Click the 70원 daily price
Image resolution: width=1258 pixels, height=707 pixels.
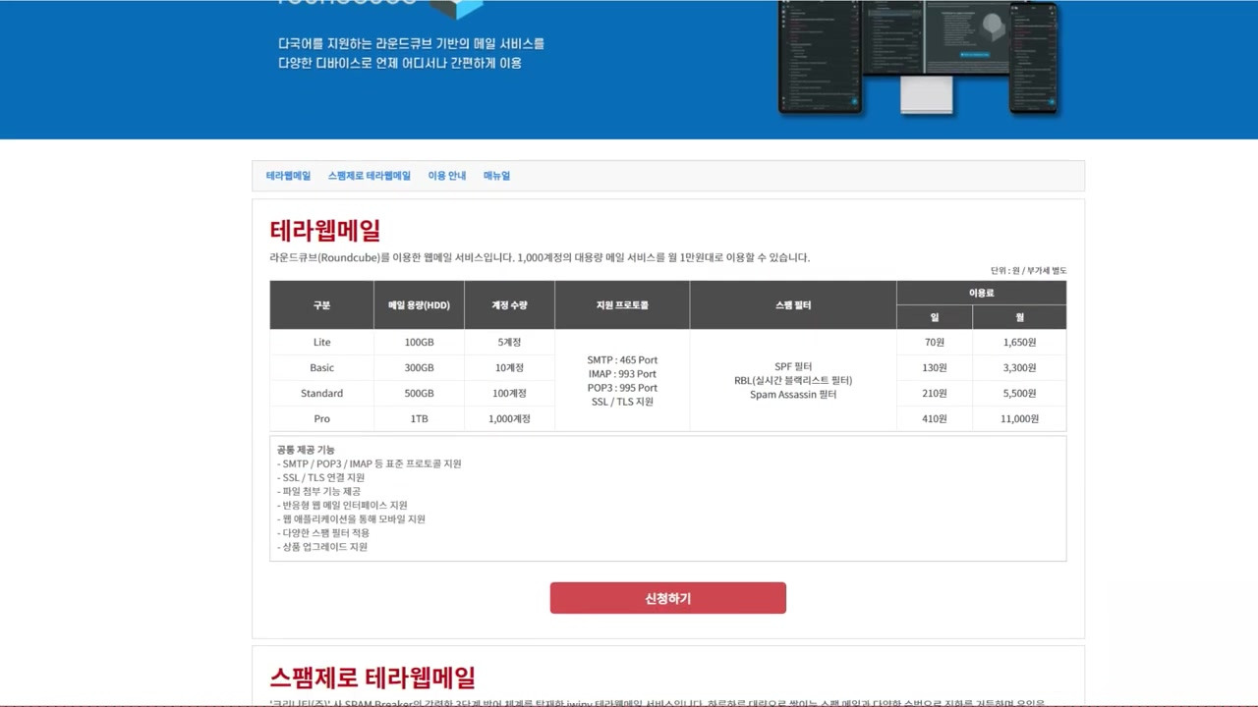(x=935, y=342)
